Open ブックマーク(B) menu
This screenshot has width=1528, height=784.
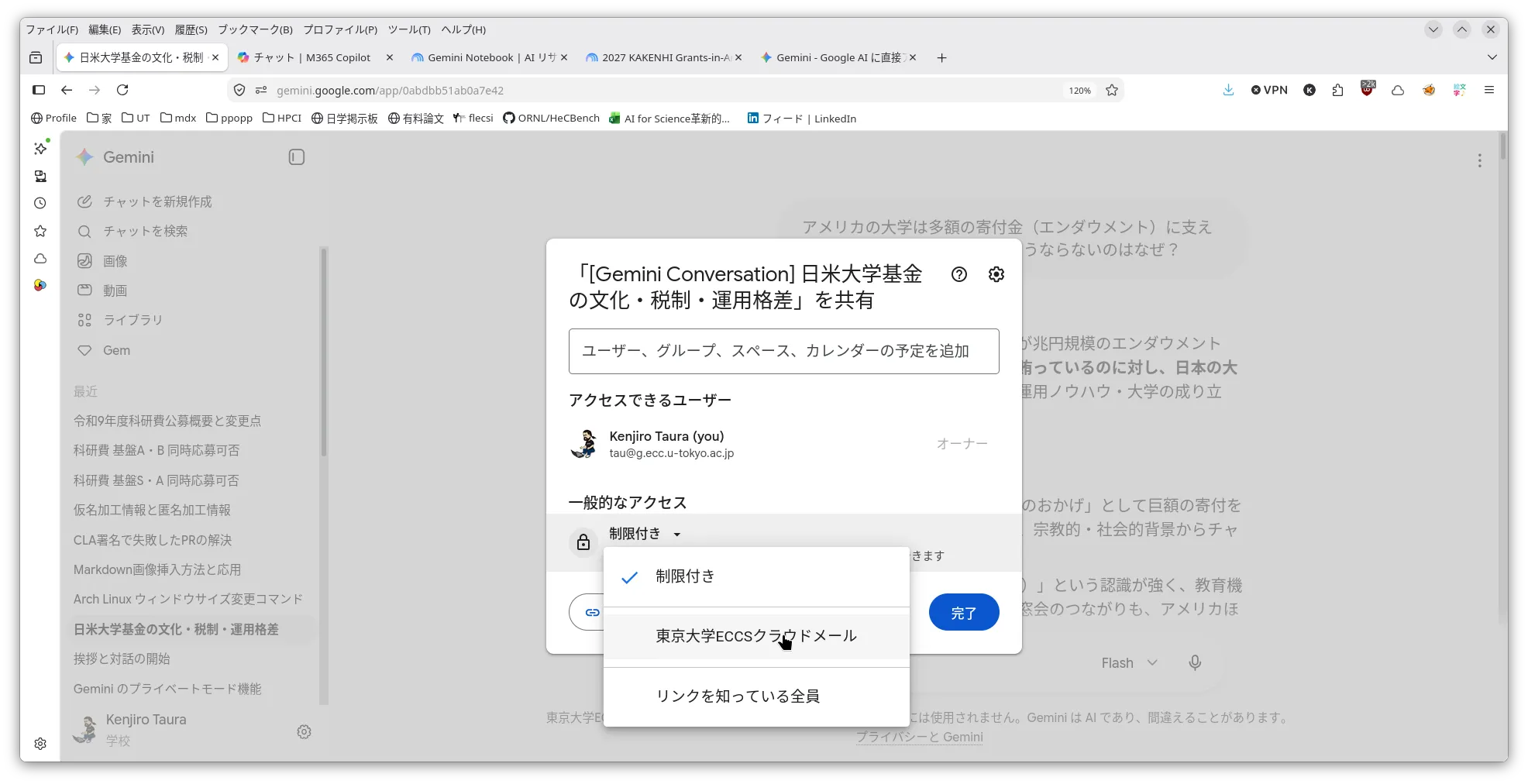click(x=255, y=29)
